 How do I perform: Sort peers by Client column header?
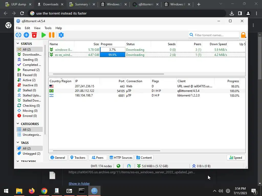pyautogui.click(x=195, y=81)
